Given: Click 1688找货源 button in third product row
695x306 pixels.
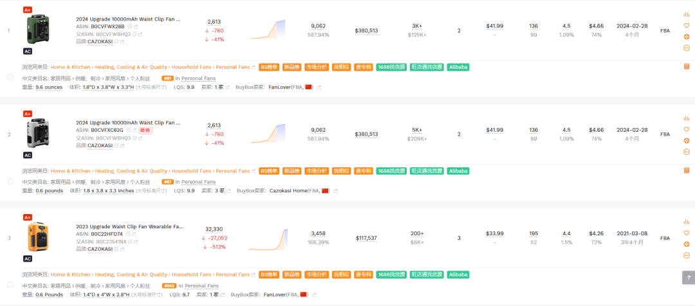Looking at the screenshot, I should [391, 274].
